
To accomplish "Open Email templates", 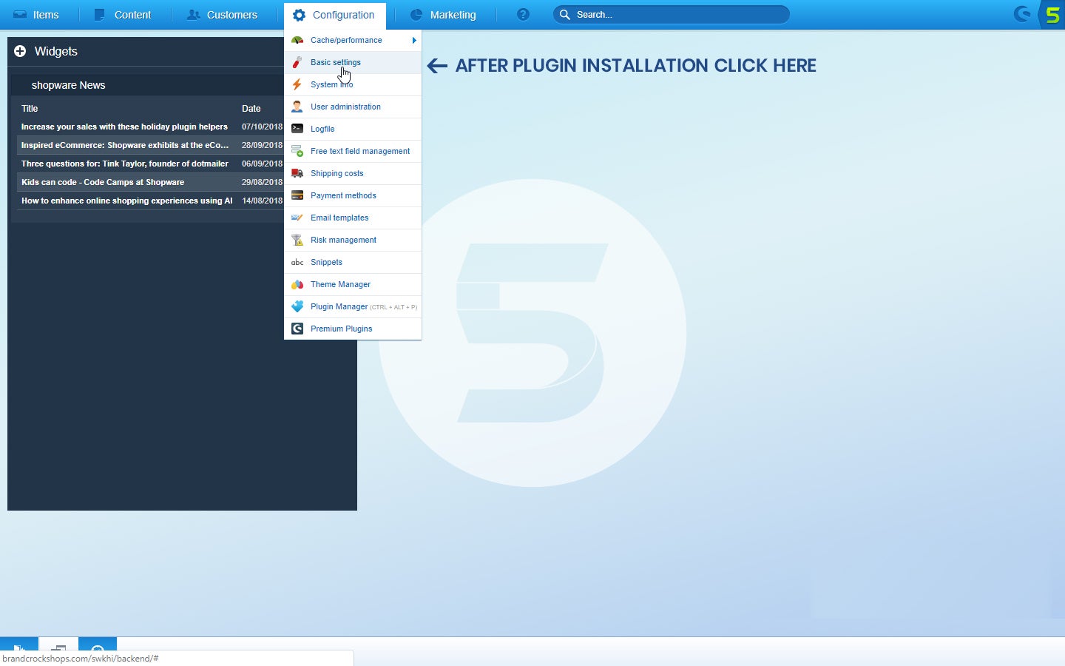I will (x=353, y=218).
